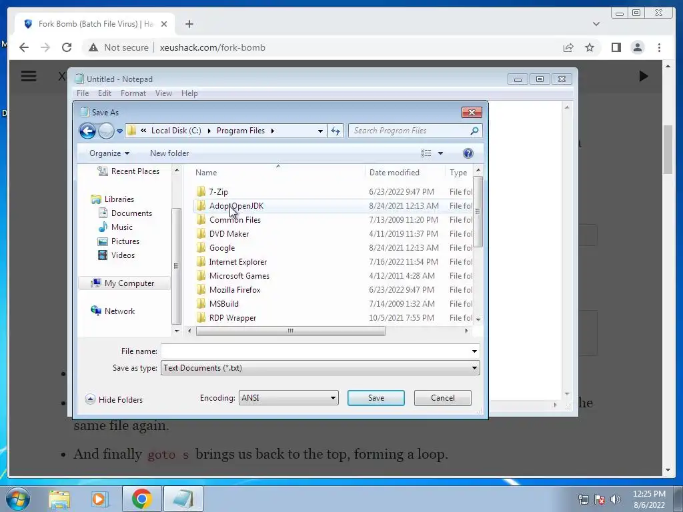This screenshot has height=512, width=683.
Task: Open the view options dropdown arrow
Action: pyautogui.click(x=440, y=153)
